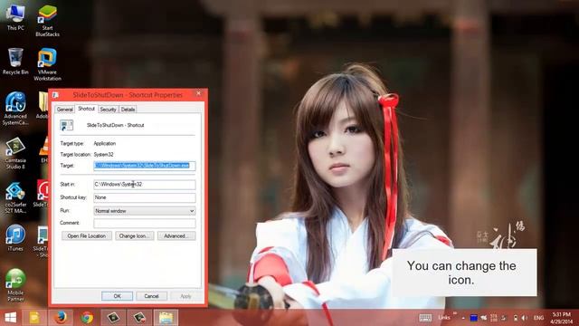579x326 pixels.
Task: Open the Recycle Bin desktop icon
Action: coord(15,62)
